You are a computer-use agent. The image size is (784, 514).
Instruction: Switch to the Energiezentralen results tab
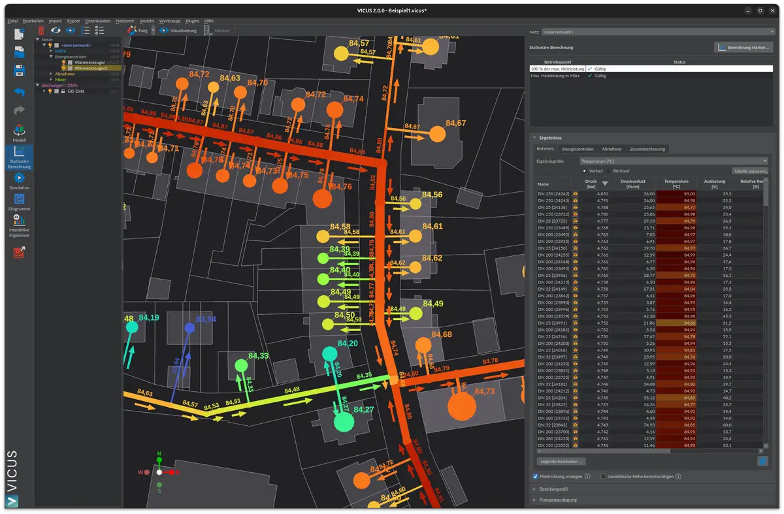pos(578,149)
